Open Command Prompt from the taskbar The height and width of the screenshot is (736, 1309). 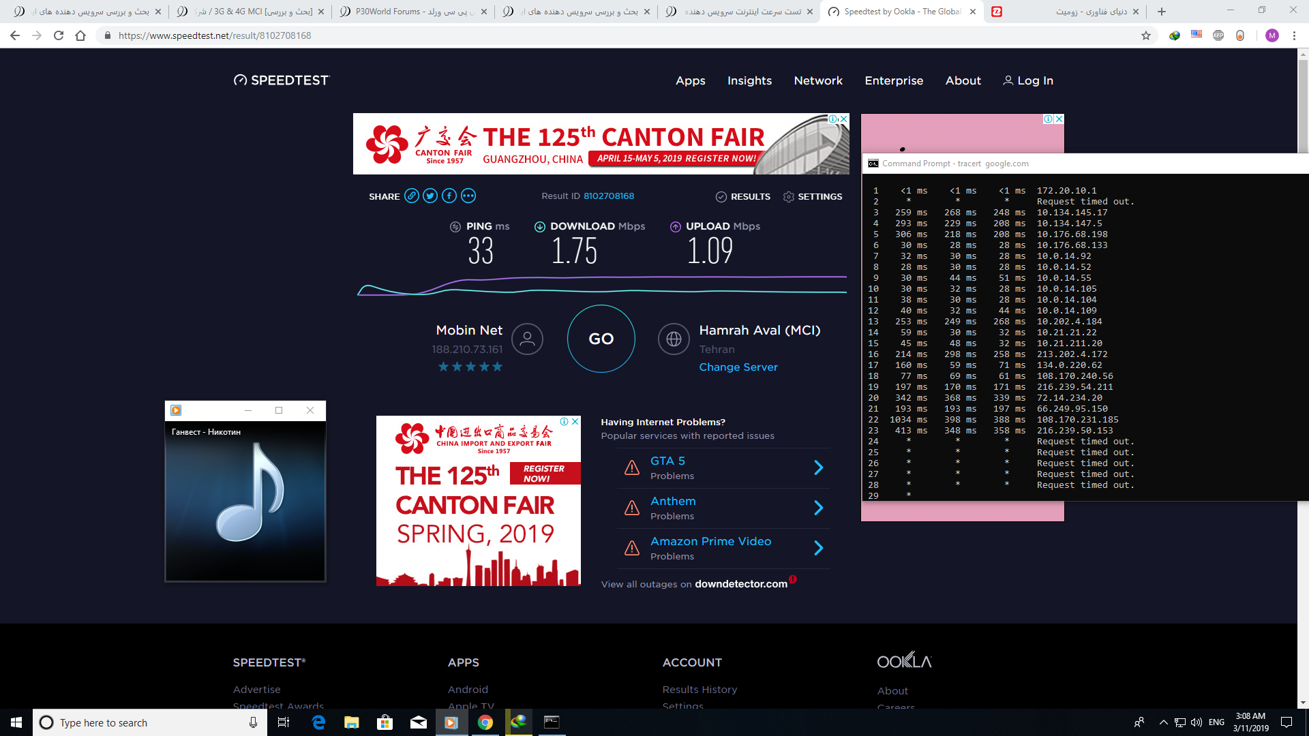[x=552, y=722]
